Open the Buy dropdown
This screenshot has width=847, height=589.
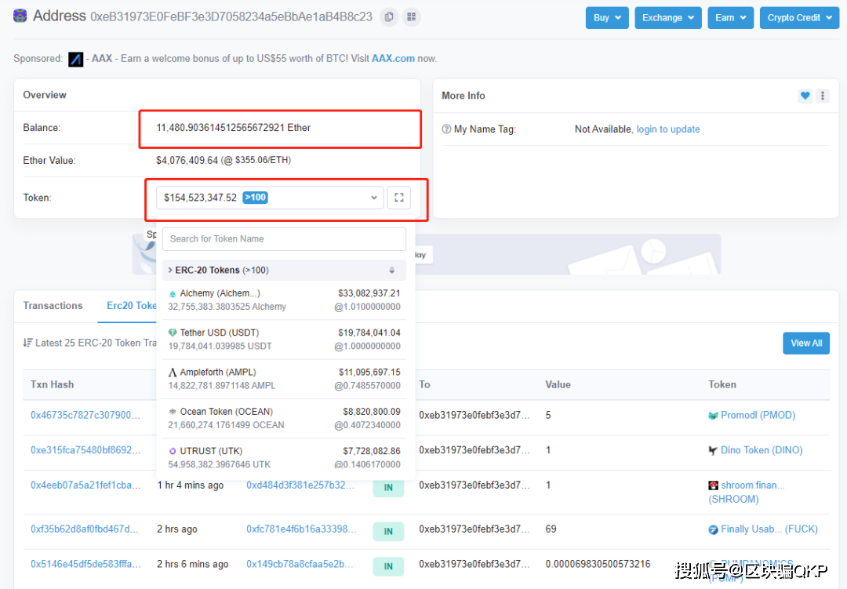point(607,18)
